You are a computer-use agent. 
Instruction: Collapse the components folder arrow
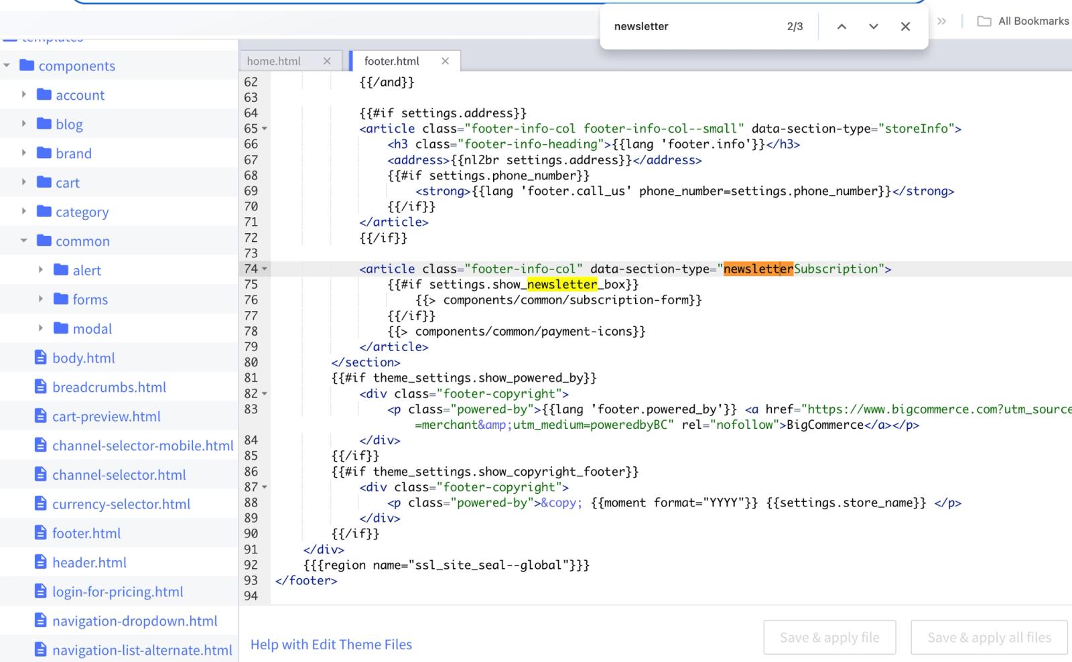point(7,65)
